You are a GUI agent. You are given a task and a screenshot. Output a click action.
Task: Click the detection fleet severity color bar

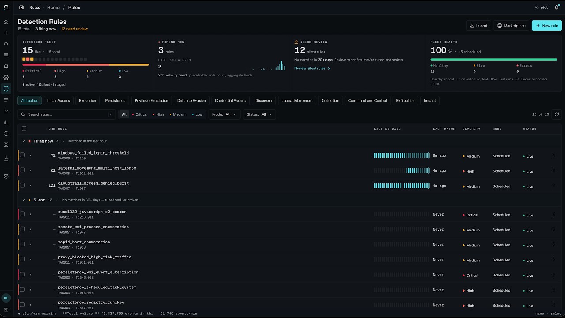(86, 65)
